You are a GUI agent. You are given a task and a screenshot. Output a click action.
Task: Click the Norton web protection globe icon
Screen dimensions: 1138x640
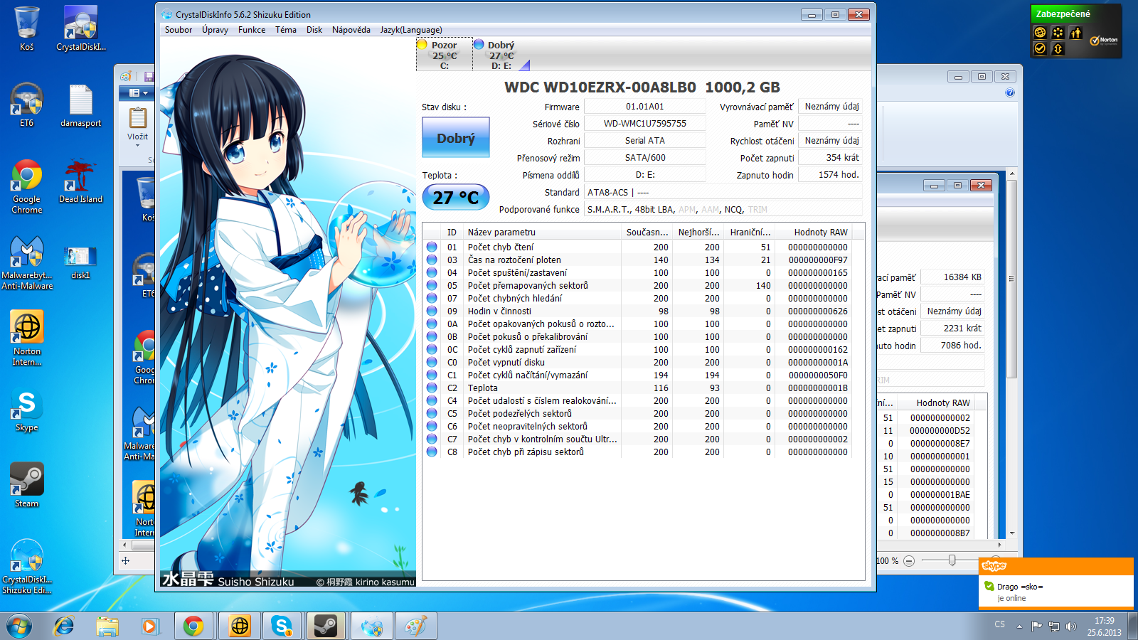1040,33
